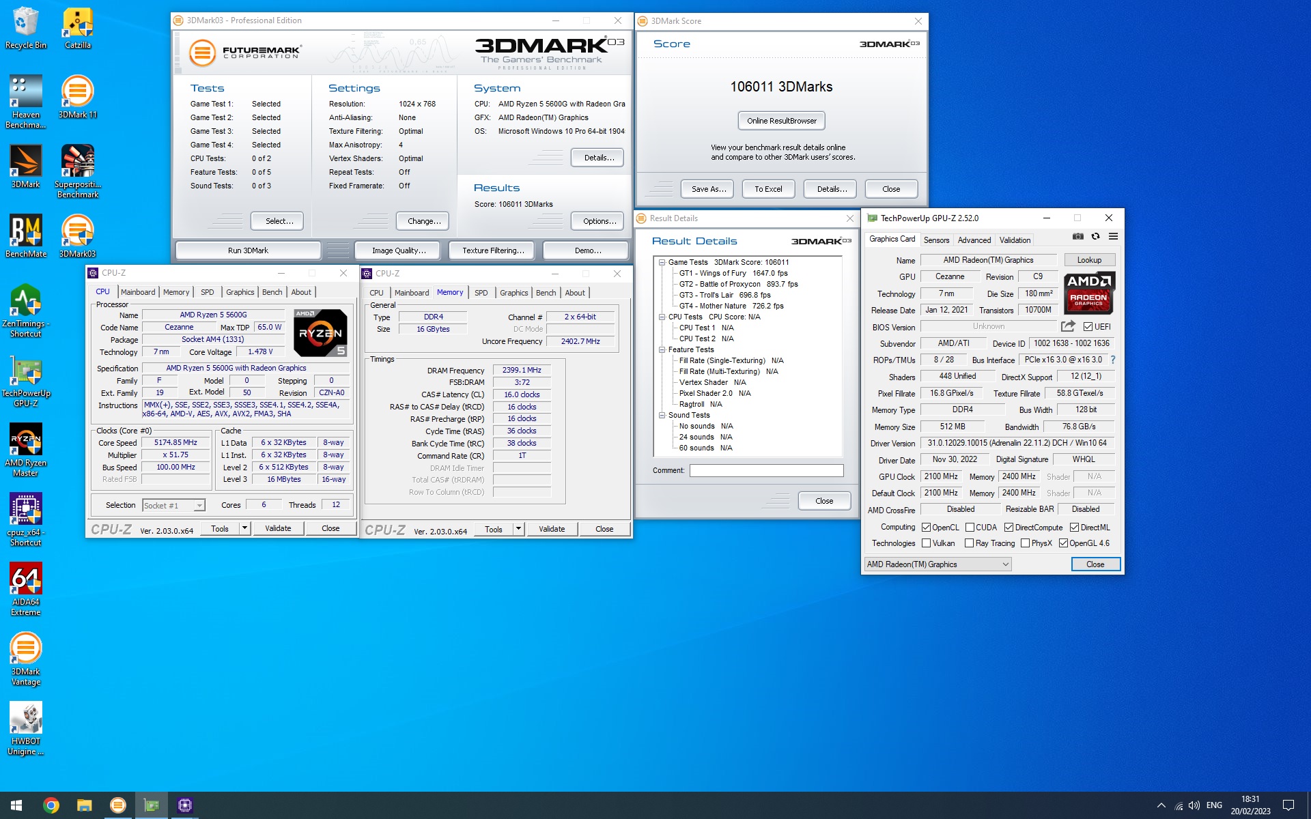Switch to Mainboard tab in left CPU-Z
The image size is (1311, 819).
coord(138,292)
